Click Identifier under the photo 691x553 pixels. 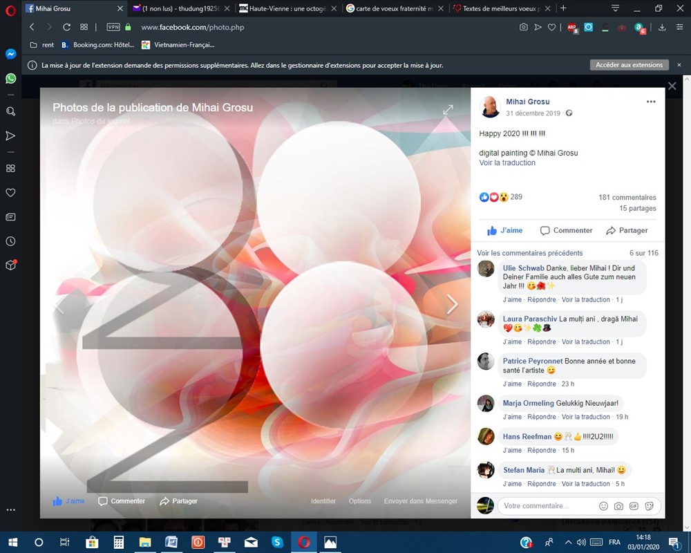[323, 501]
